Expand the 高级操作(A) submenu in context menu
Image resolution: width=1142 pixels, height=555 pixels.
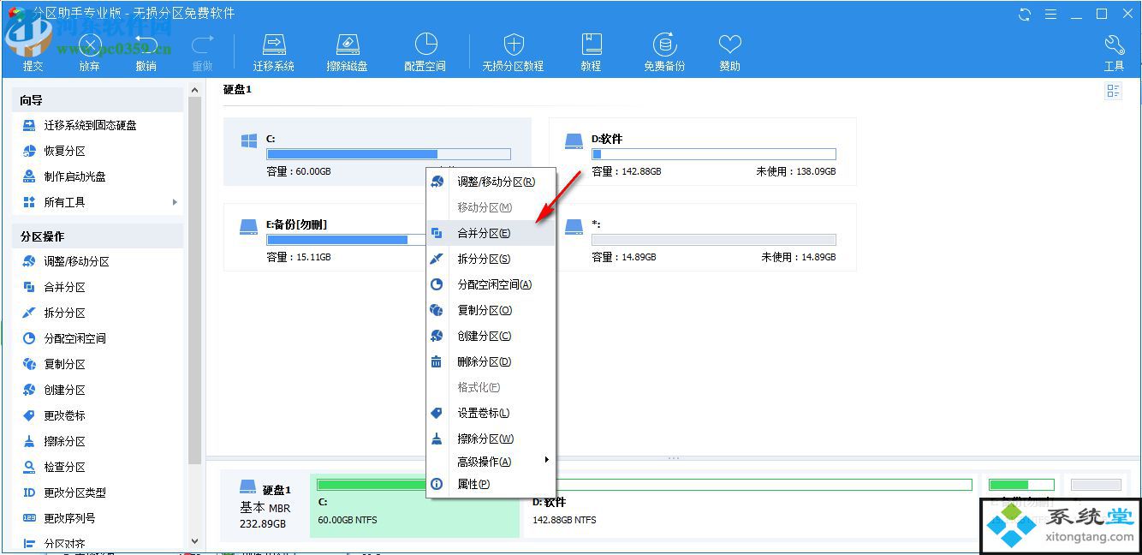click(x=491, y=462)
